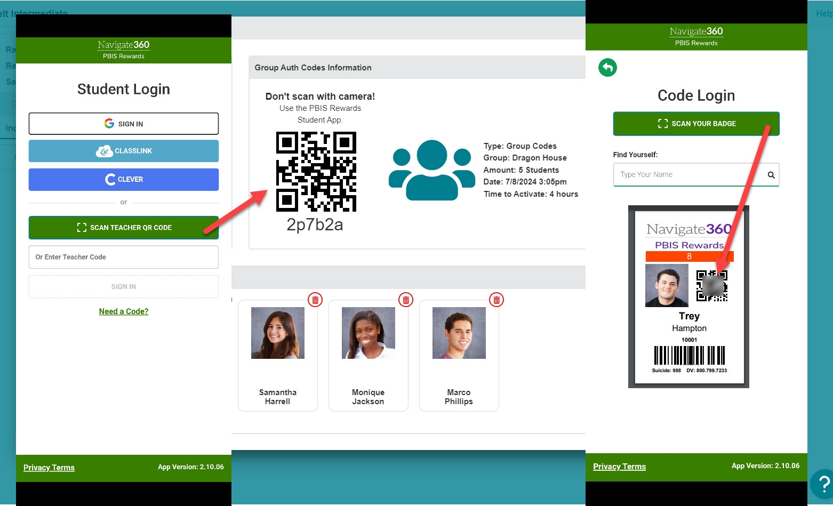Open Privacy Terms link in Student Login
This screenshot has width=833, height=506.
click(49, 468)
